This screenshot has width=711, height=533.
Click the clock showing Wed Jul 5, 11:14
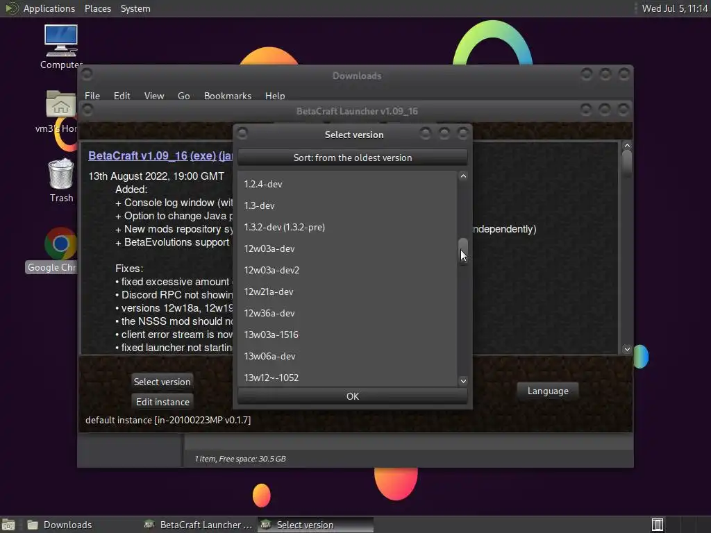[x=674, y=8]
